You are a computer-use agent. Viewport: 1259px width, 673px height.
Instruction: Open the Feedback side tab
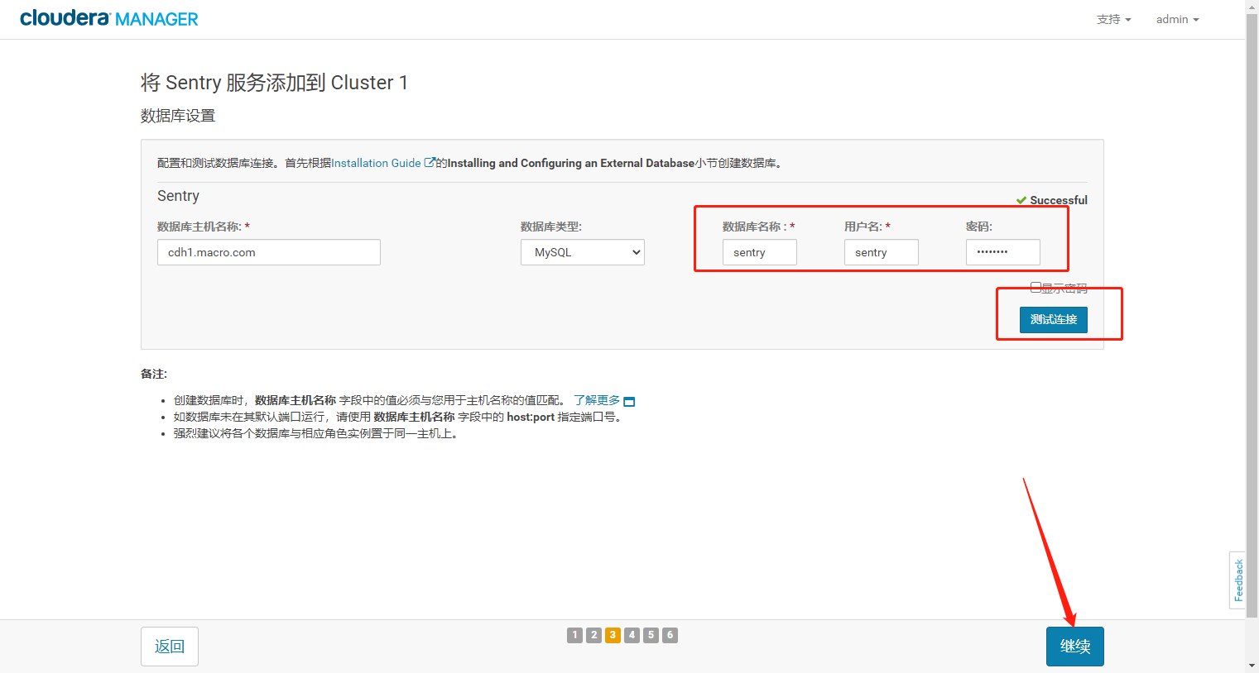click(1237, 580)
